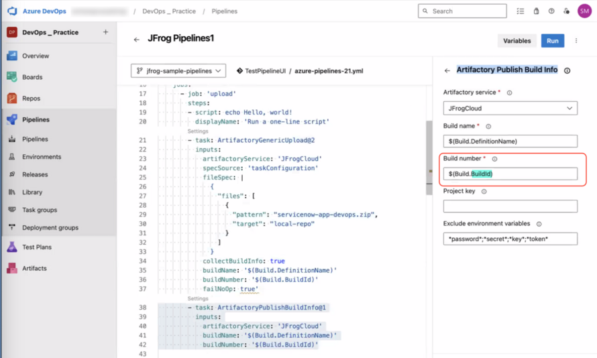Click the Library books icon
Viewport: 597px width, 358px height.
click(12, 192)
